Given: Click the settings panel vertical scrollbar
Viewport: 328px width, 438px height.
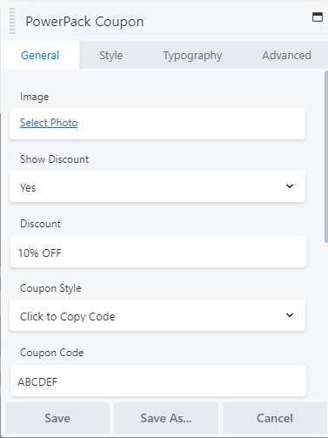Looking at the screenshot, I should tap(326, 157).
